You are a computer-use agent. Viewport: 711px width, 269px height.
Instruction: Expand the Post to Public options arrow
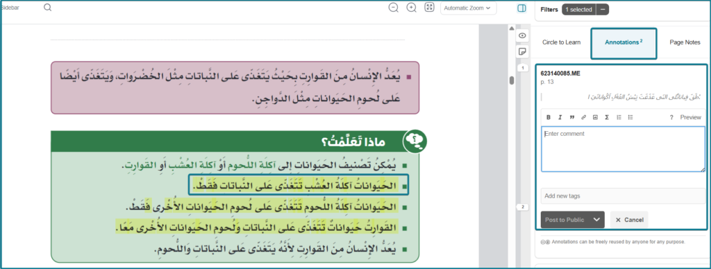tap(596, 220)
